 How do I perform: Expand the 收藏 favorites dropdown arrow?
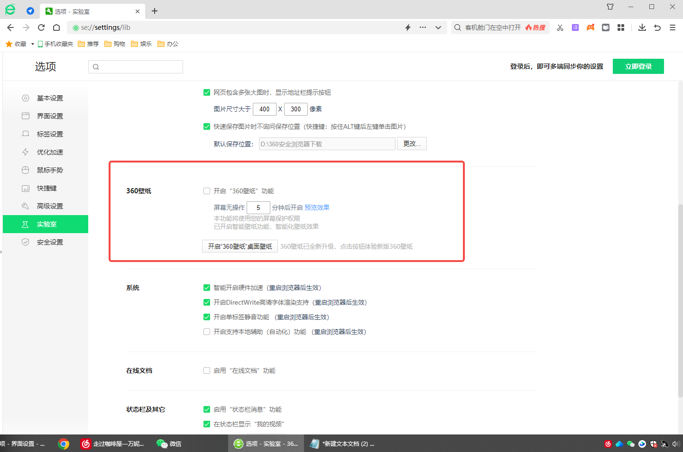pyautogui.click(x=32, y=44)
